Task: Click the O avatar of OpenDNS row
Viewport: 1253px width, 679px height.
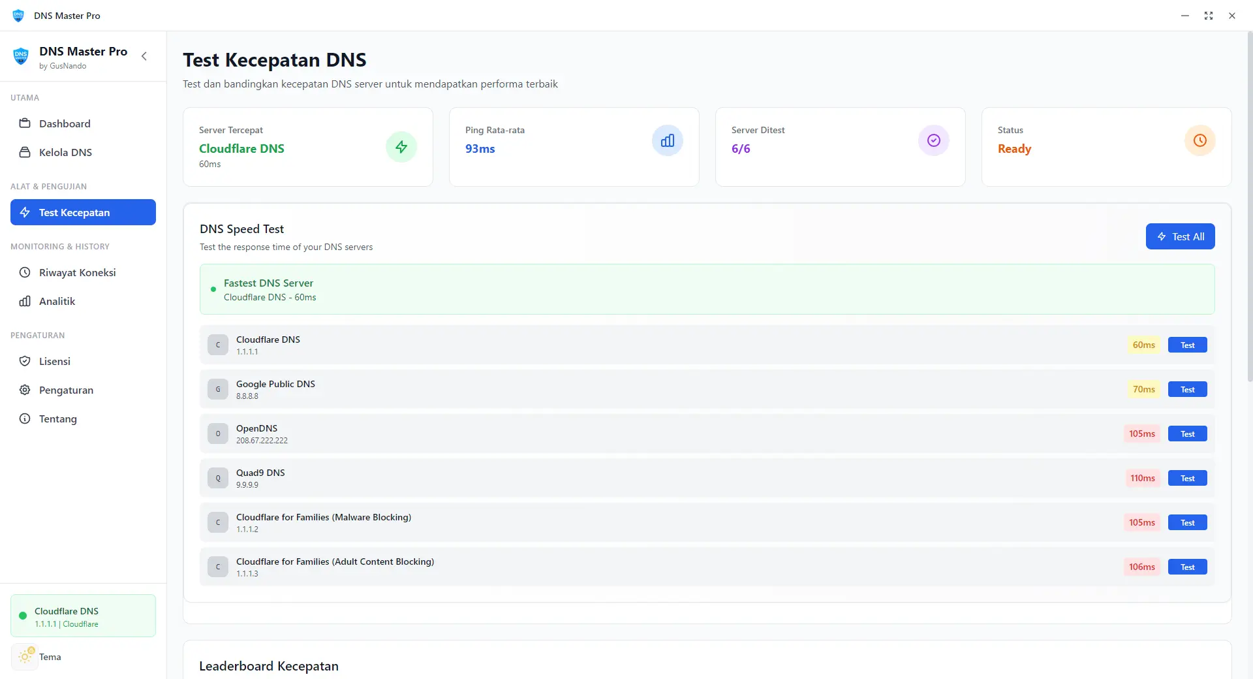Action: [x=218, y=434]
